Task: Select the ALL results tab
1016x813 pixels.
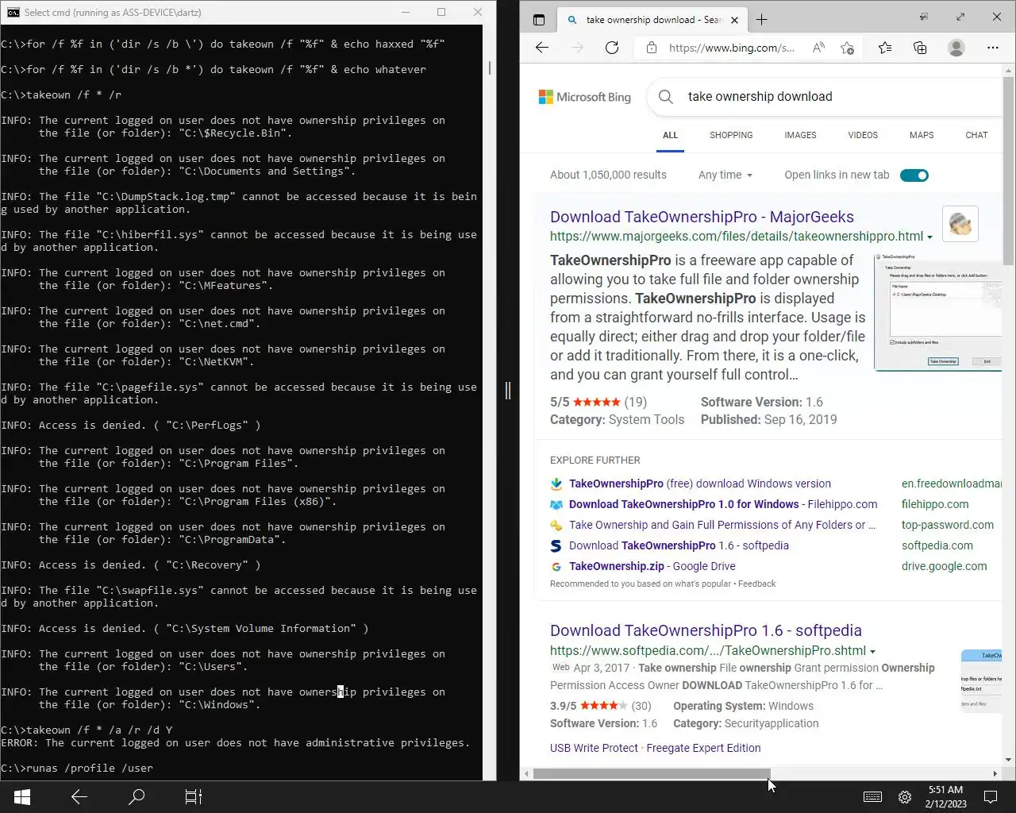Action: pos(670,135)
